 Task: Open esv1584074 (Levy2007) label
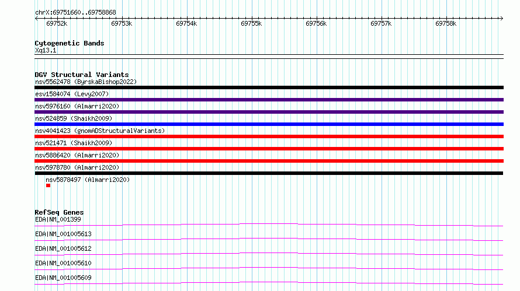pyautogui.click(x=72, y=94)
